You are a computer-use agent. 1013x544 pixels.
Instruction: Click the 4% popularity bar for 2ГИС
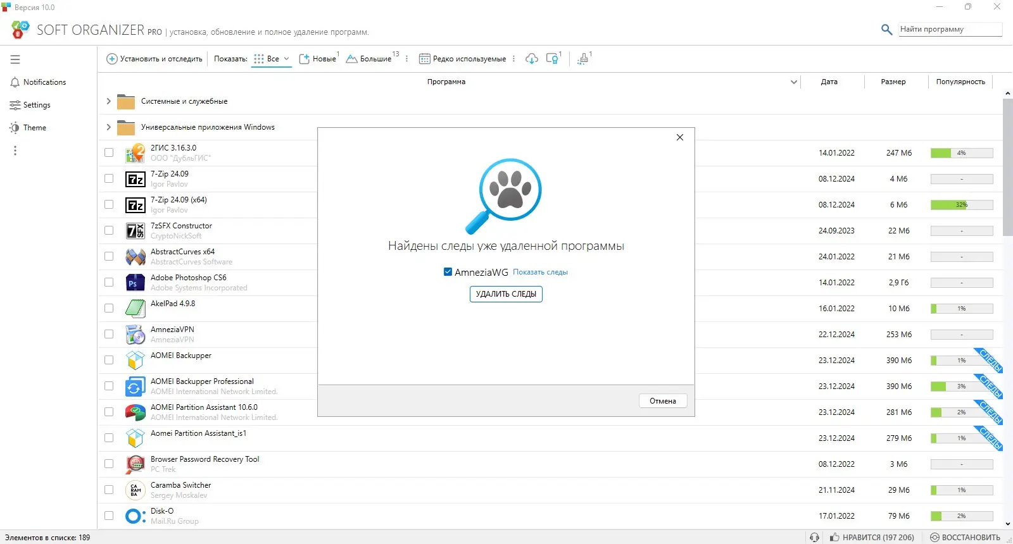[x=962, y=153]
